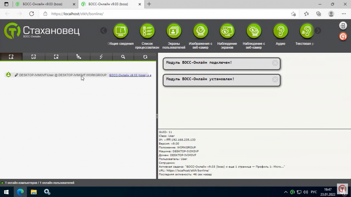The image size is (351, 197).
Task: Select DESKTOP-IVIM3VF\User tree entry
Action: pyautogui.click(x=63, y=75)
